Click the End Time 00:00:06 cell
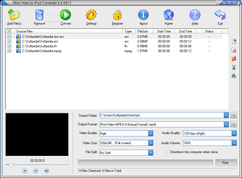The image size is (242, 178). pyautogui.click(x=185, y=46)
